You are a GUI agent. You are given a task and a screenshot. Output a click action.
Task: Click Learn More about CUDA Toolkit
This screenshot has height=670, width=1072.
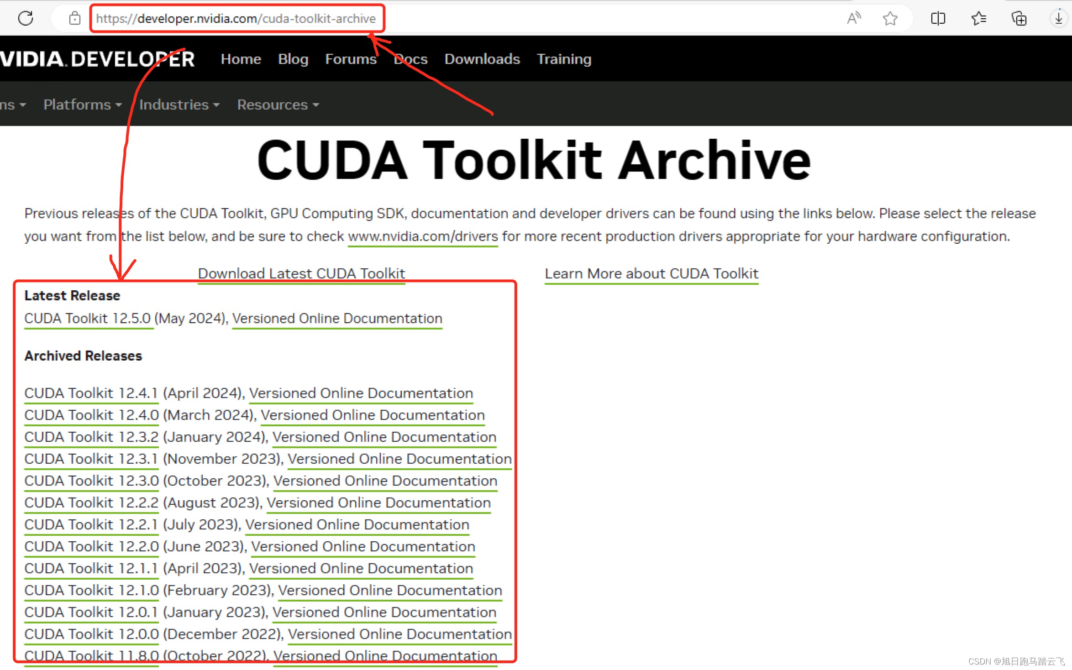tap(652, 273)
